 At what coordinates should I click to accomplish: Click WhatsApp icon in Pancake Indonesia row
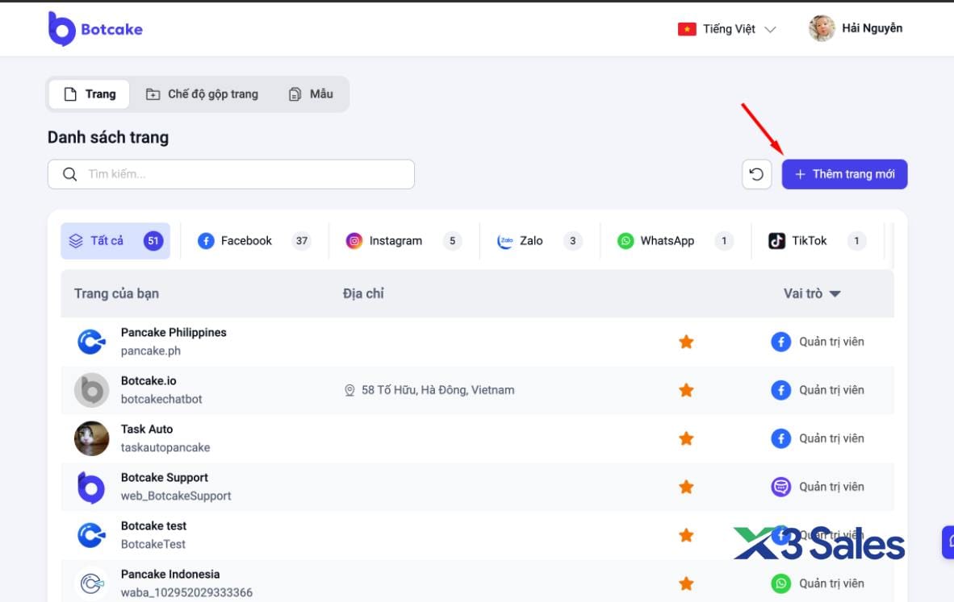pyautogui.click(x=780, y=583)
